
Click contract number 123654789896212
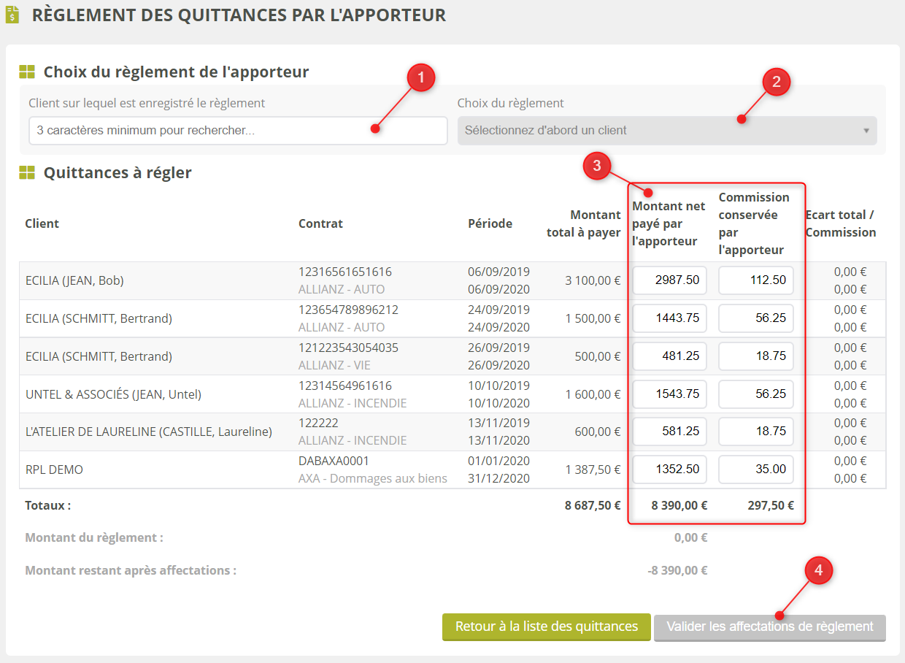tap(348, 310)
